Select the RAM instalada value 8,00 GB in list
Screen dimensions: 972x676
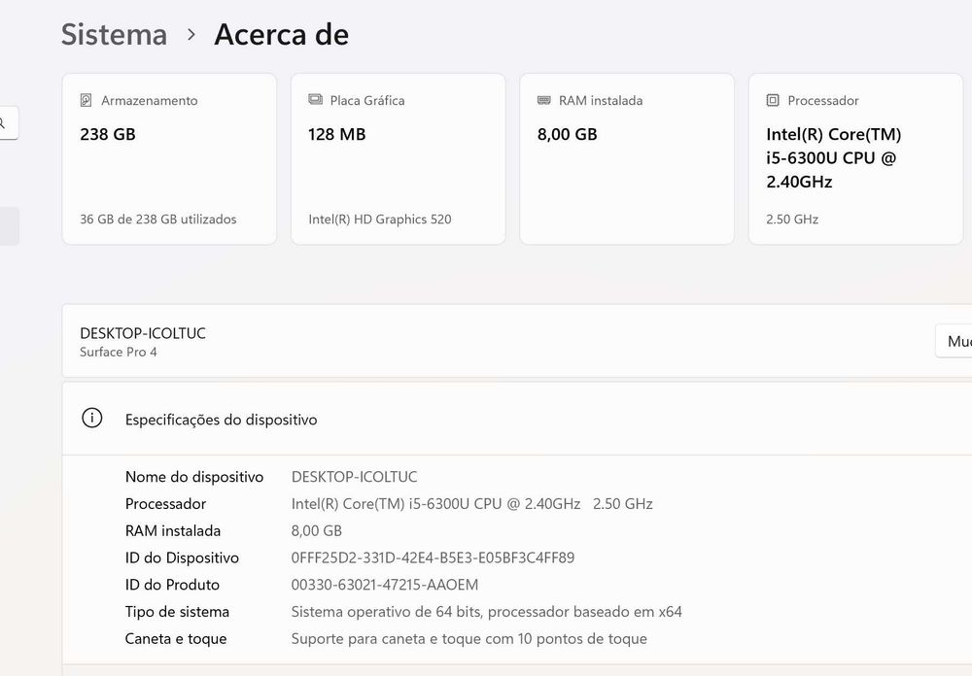(316, 530)
